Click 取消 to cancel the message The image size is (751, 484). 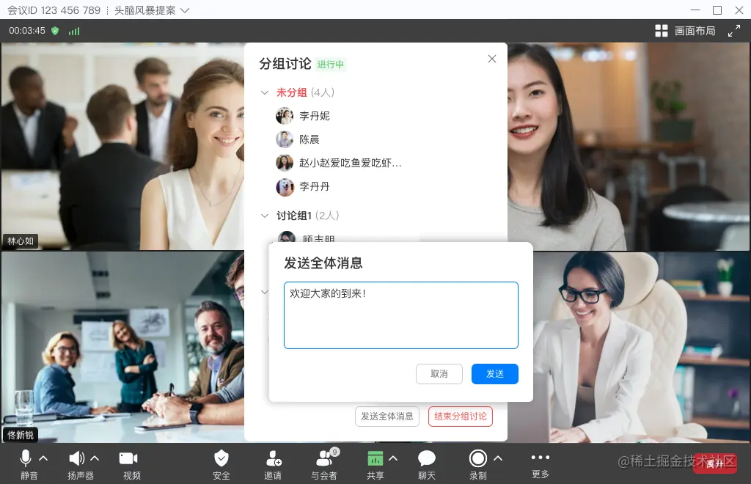[x=439, y=374]
